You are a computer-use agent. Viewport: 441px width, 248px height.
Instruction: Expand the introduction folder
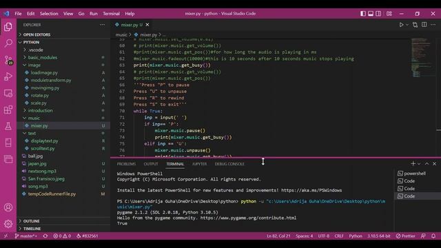click(x=63, y=110)
